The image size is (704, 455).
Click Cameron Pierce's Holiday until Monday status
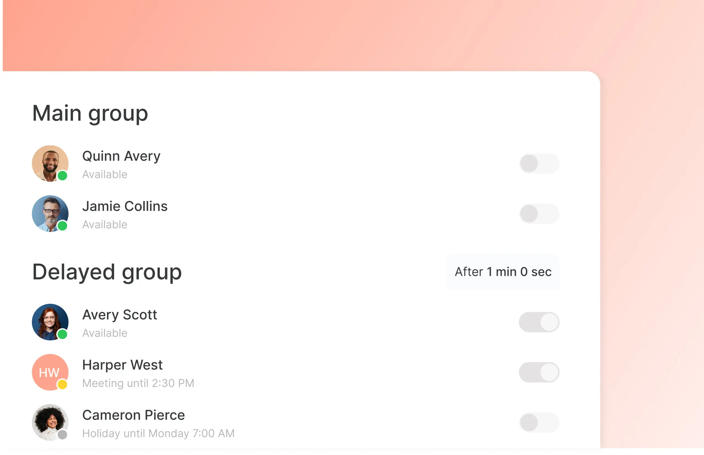pyautogui.click(x=158, y=434)
